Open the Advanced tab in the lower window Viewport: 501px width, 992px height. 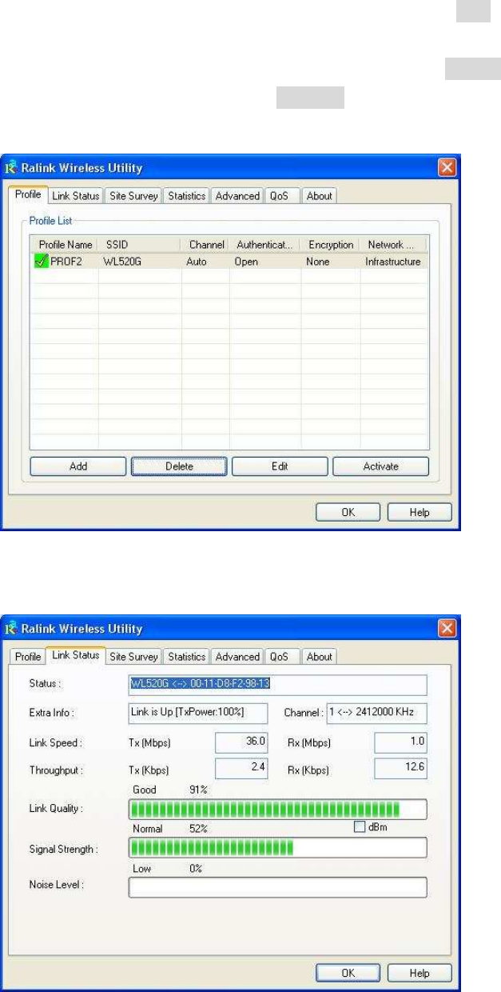238,657
